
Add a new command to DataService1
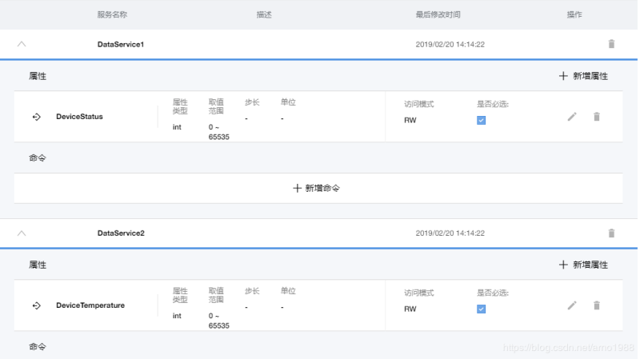(318, 188)
